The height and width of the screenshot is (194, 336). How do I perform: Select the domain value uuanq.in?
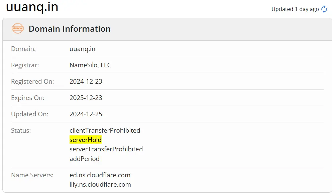[x=82, y=49]
